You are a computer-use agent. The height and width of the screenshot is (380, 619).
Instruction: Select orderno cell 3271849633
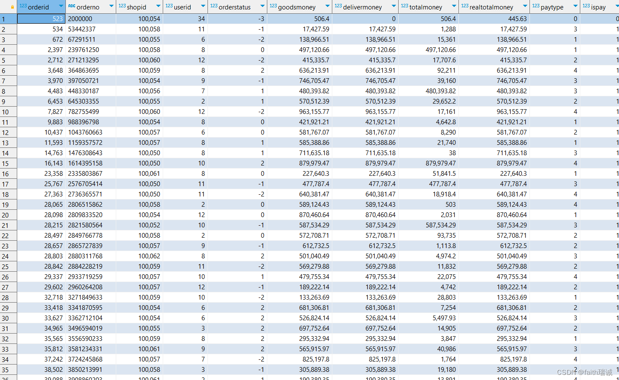pos(91,297)
